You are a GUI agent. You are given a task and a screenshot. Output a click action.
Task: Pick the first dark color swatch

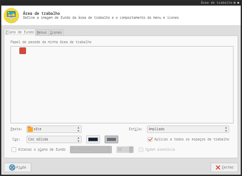93,139
